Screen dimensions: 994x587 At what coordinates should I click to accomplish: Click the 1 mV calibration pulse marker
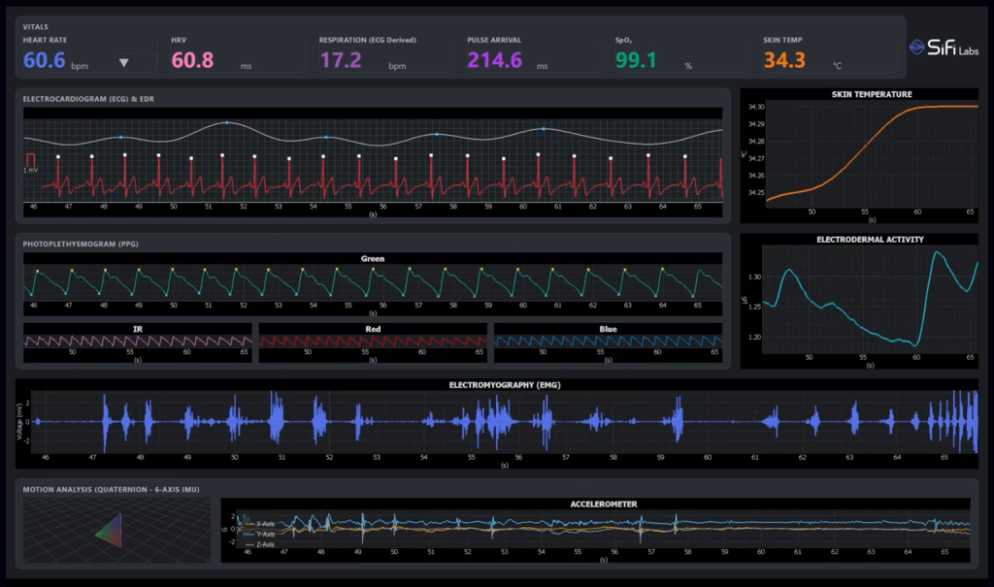coord(31,159)
